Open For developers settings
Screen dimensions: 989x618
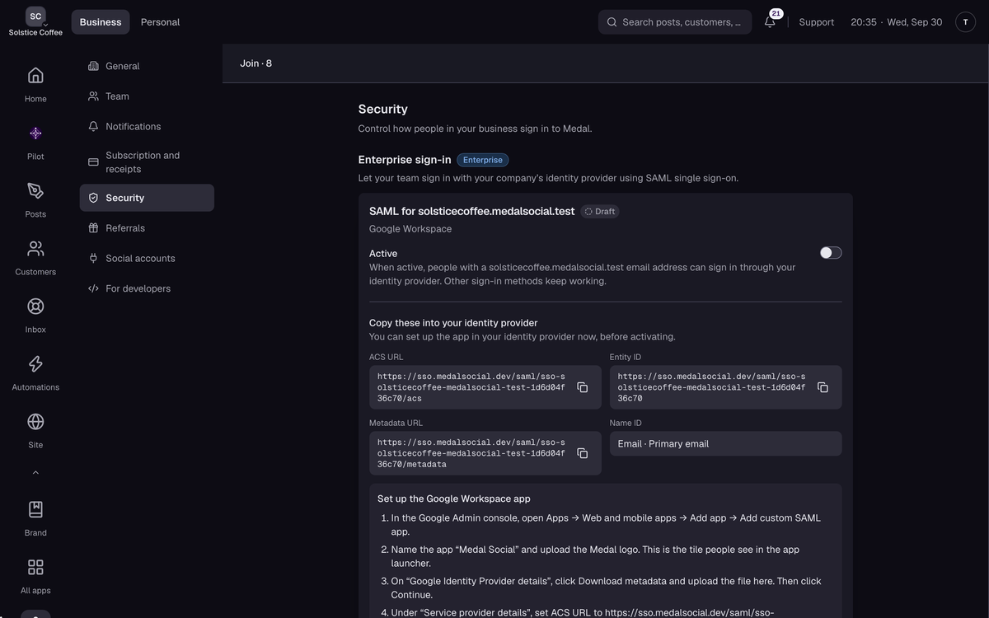(147, 289)
